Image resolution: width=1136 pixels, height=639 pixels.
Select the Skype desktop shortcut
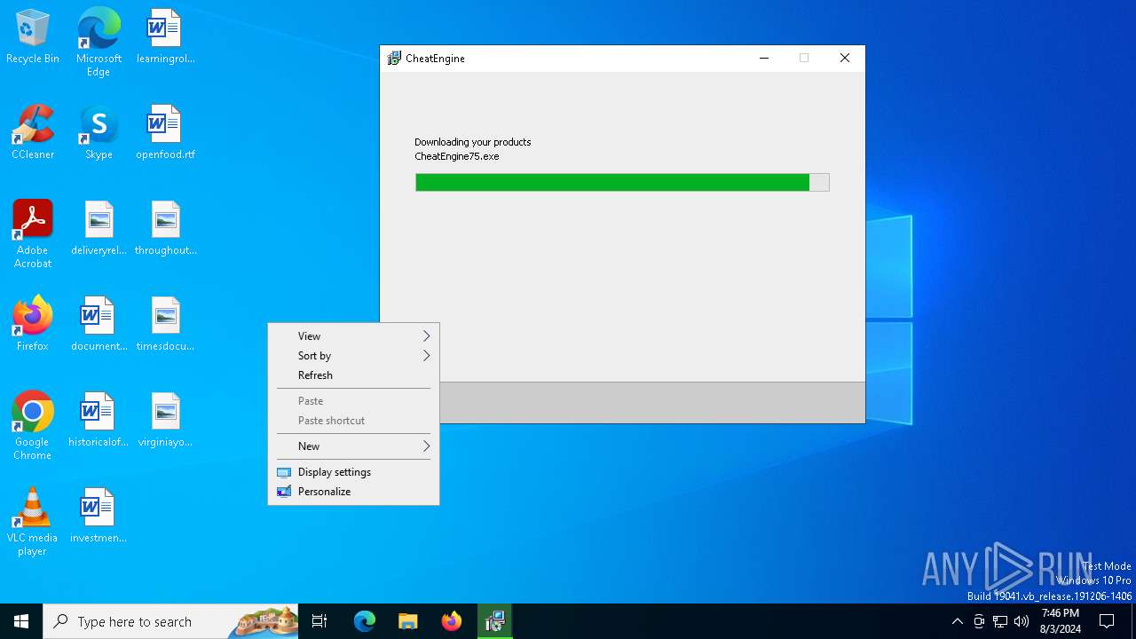click(99, 133)
